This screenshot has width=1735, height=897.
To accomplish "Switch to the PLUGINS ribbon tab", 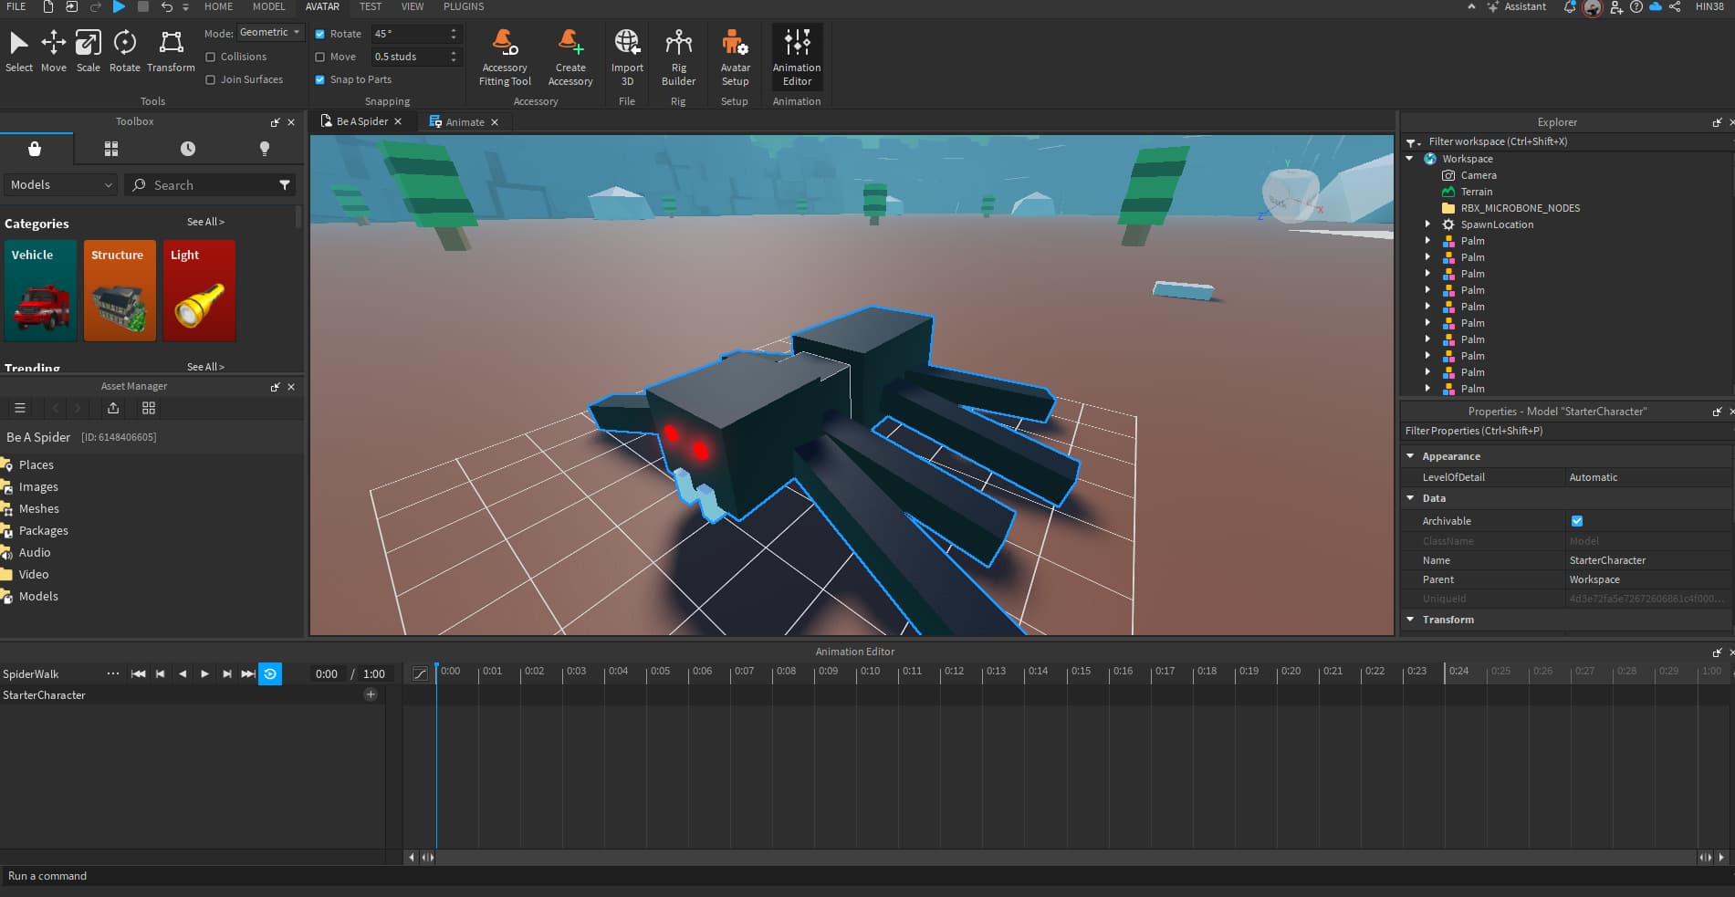I will point(464,6).
